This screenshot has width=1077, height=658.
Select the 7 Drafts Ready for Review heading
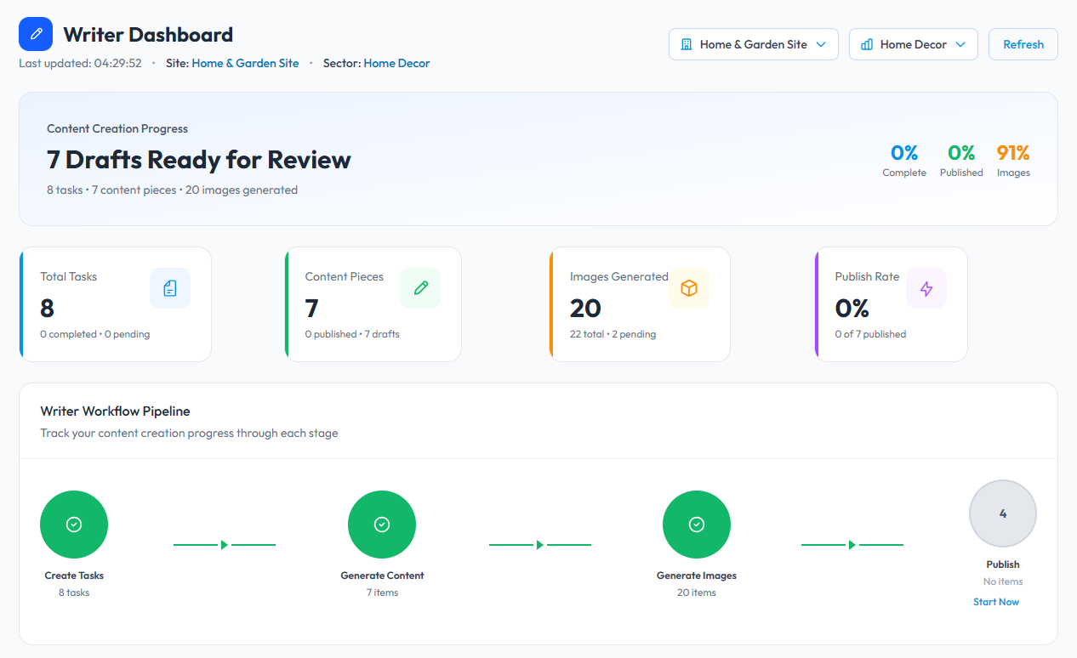coord(199,160)
